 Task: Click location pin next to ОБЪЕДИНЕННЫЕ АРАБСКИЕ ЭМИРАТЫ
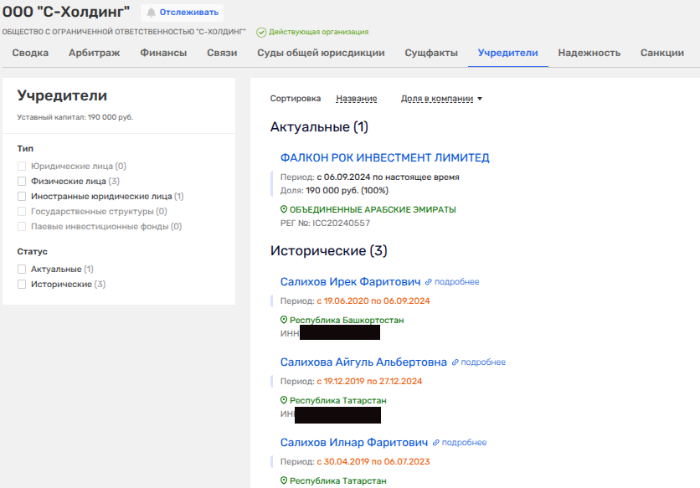(x=284, y=209)
